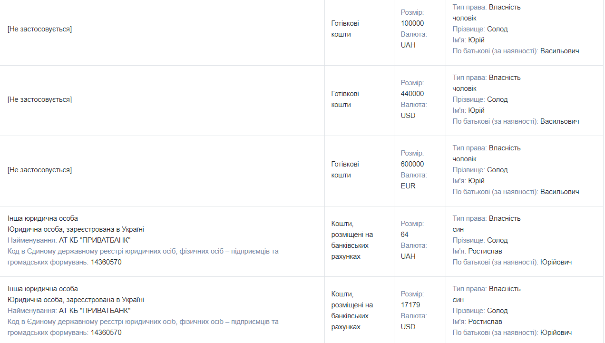Select "Васильович" in the 100000 UAH row
The height and width of the screenshot is (343, 605).
click(x=559, y=51)
